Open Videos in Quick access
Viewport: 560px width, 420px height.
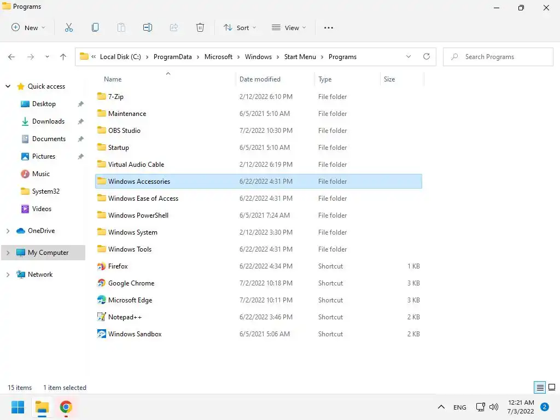tap(42, 209)
